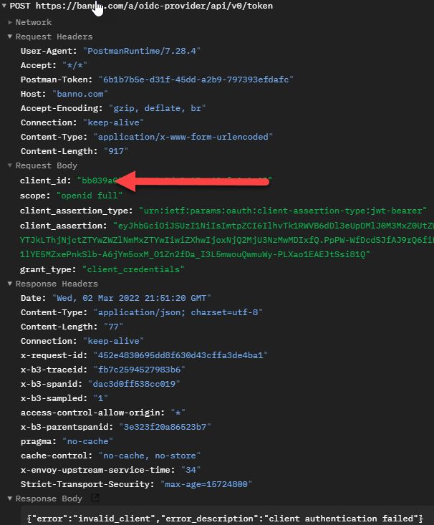Expand the Network section

10,22
